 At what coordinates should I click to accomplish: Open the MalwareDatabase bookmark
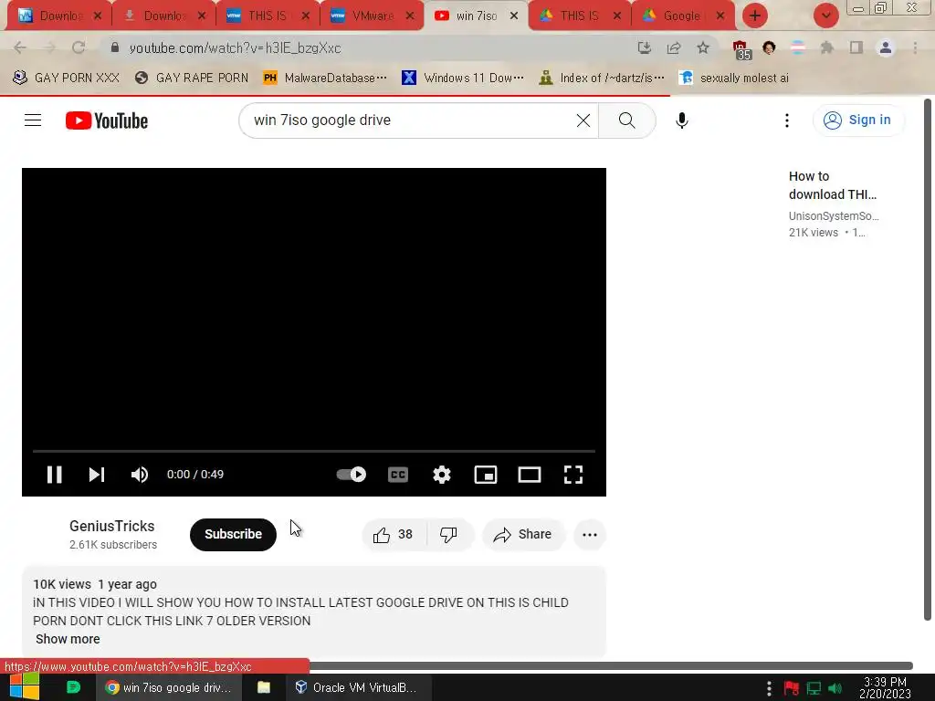coord(325,78)
